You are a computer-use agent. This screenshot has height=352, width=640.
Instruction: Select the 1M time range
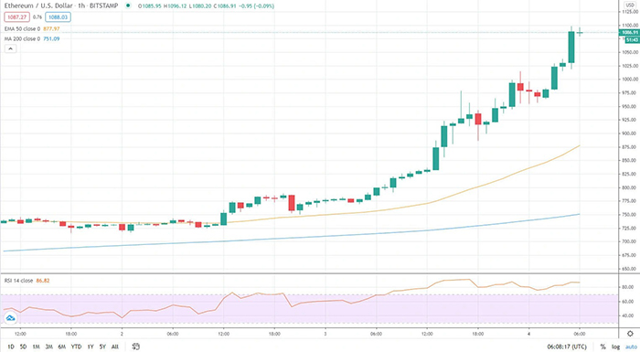coord(36,347)
